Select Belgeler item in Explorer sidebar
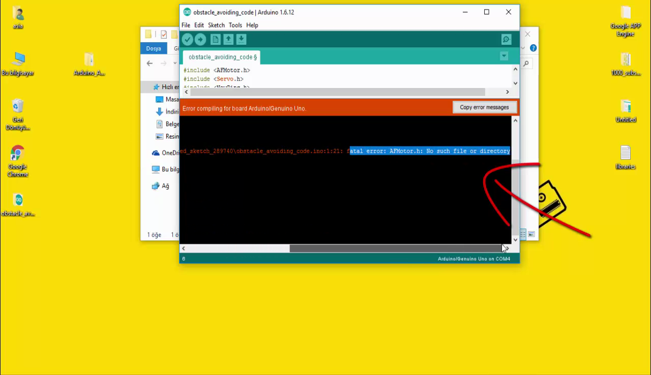This screenshot has height=375, width=651. [167, 124]
